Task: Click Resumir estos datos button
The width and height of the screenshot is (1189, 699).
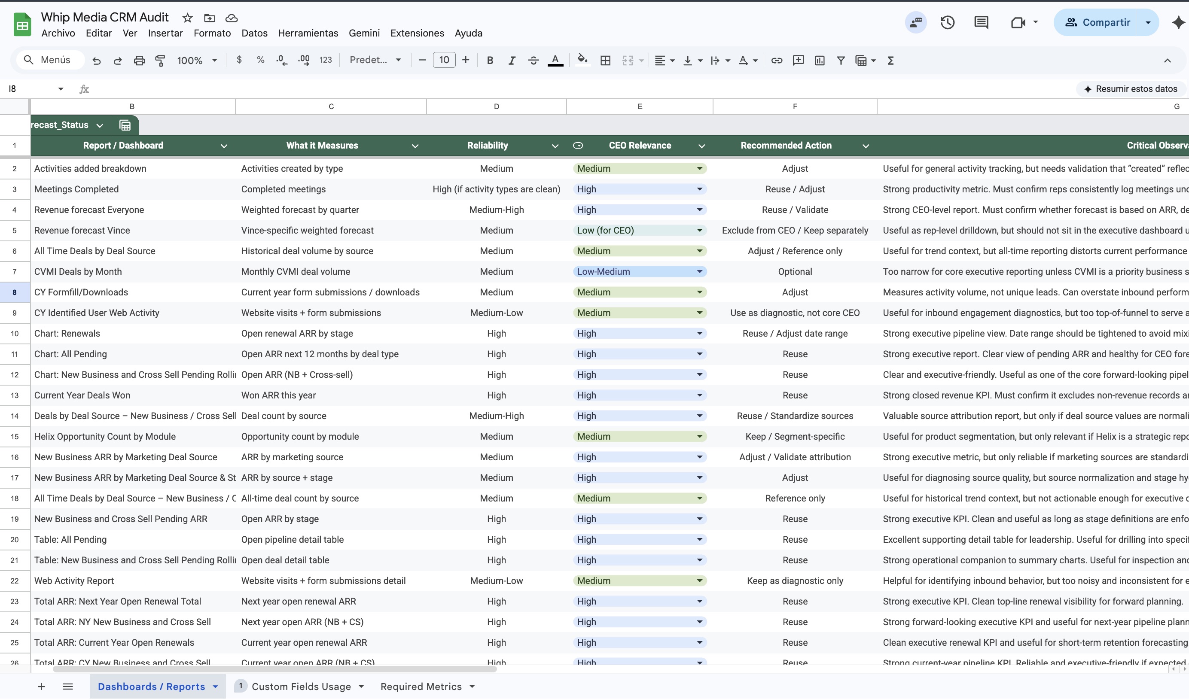Action: [1131, 89]
